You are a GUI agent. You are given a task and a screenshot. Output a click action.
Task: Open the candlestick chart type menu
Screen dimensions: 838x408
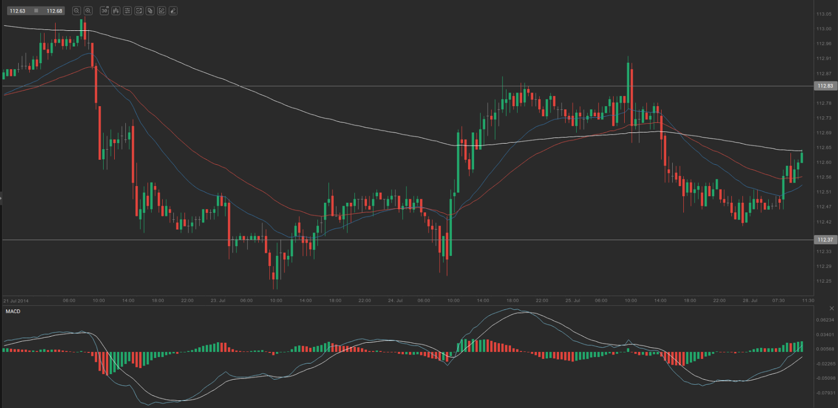point(116,11)
